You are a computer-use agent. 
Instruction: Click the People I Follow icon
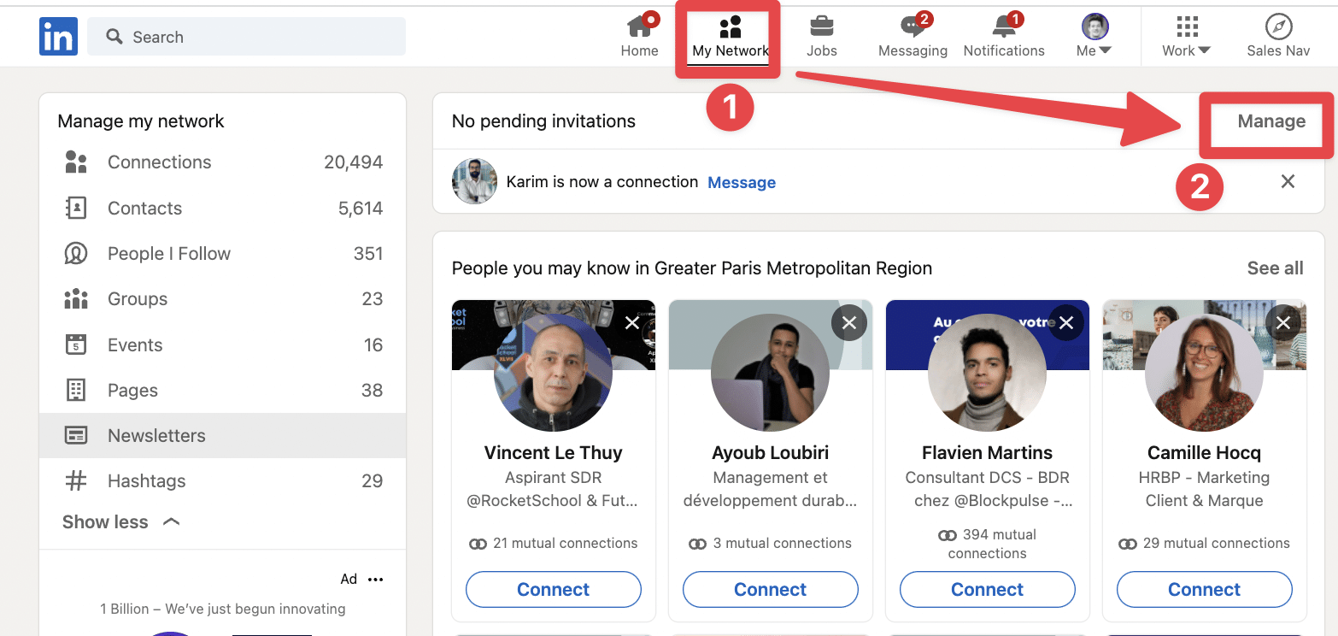[76, 254]
